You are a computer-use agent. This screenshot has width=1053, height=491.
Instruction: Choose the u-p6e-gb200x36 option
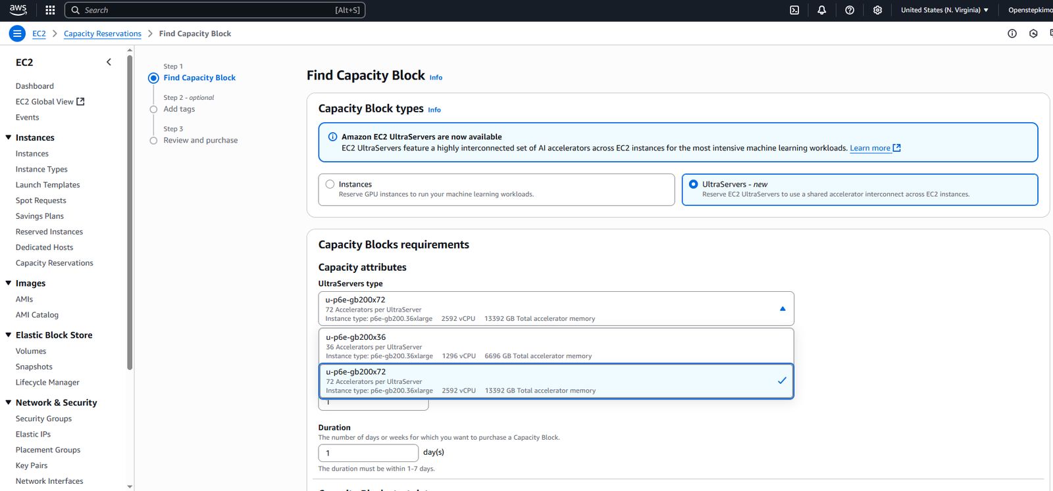(556, 346)
